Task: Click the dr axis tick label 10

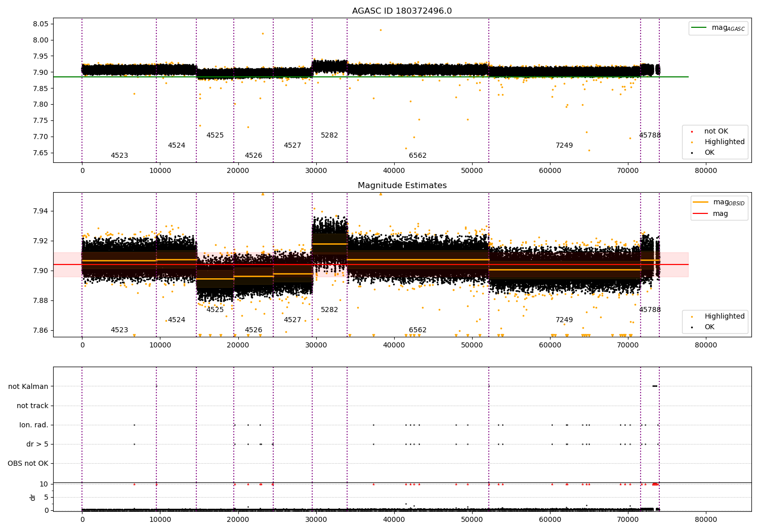Action: point(44,484)
